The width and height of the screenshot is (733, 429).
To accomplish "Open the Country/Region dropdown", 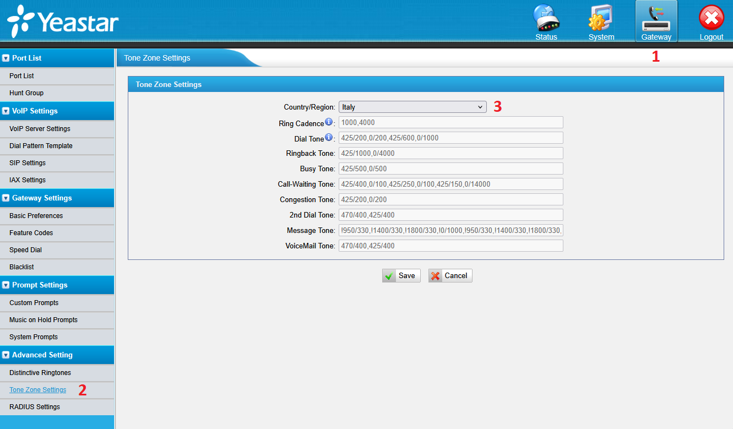I will pyautogui.click(x=412, y=107).
